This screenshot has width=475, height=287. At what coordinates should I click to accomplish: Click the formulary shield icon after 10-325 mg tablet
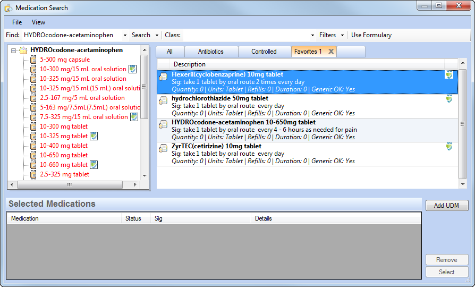coord(94,136)
